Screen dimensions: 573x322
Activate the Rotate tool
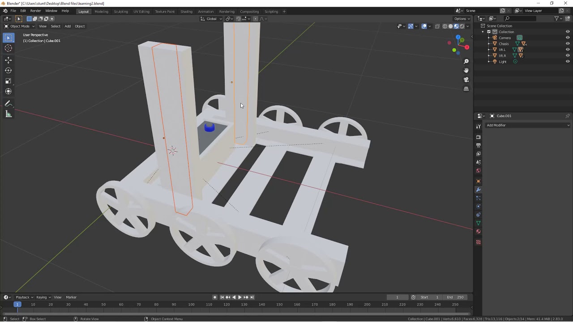point(9,70)
